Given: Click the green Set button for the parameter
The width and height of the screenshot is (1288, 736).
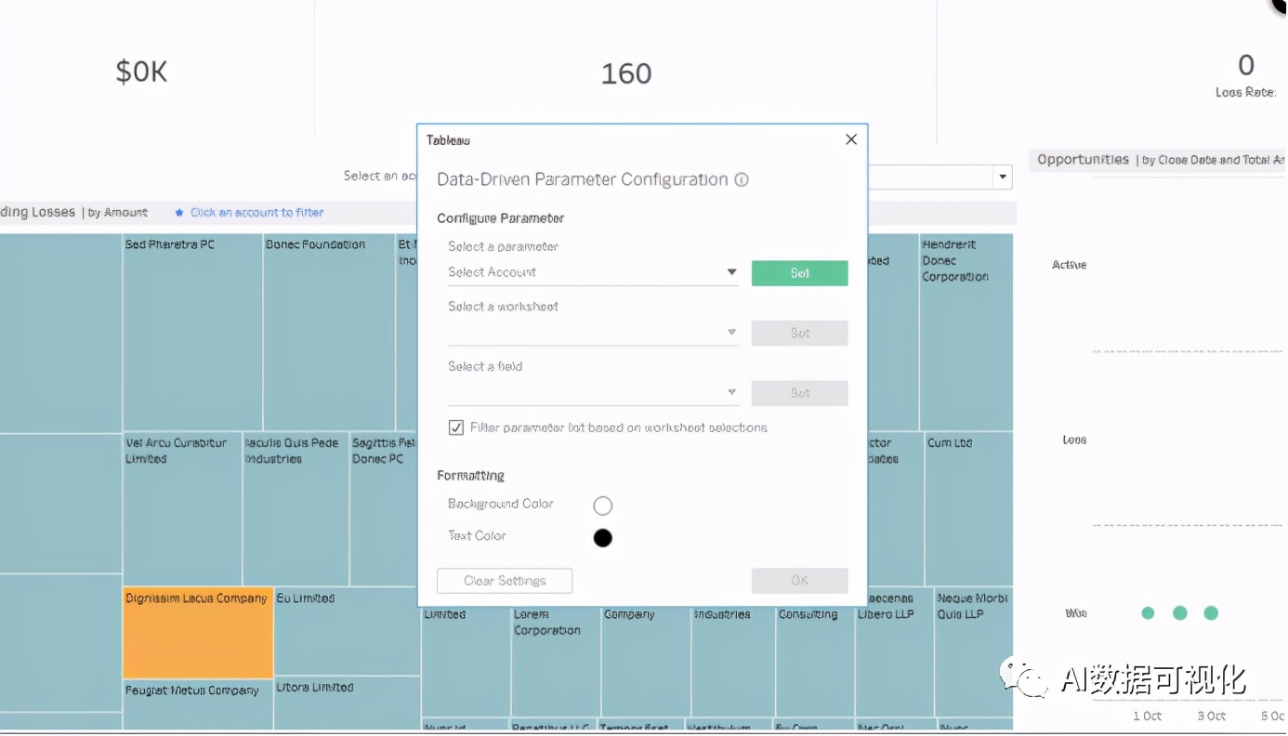Looking at the screenshot, I should [x=800, y=273].
